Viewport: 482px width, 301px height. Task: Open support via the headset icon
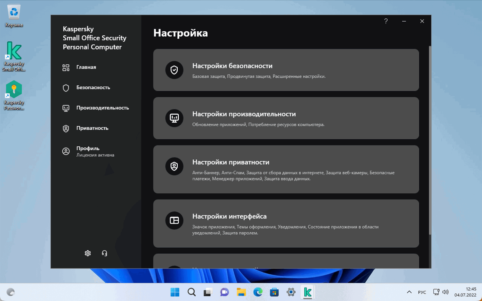click(x=104, y=253)
